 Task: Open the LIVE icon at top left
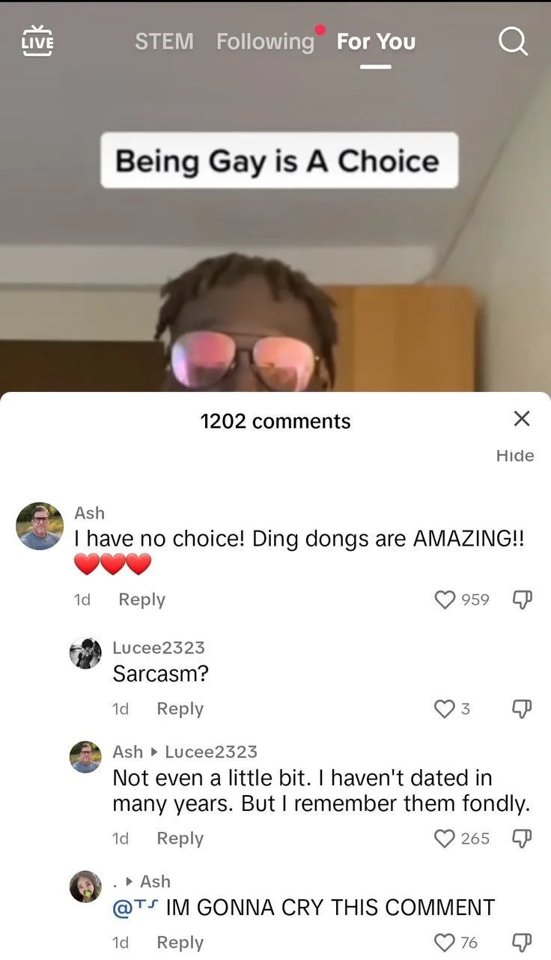point(37,40)
